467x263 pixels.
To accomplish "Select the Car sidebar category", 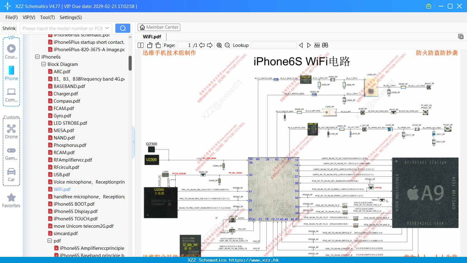I will (x=11, y=175).
